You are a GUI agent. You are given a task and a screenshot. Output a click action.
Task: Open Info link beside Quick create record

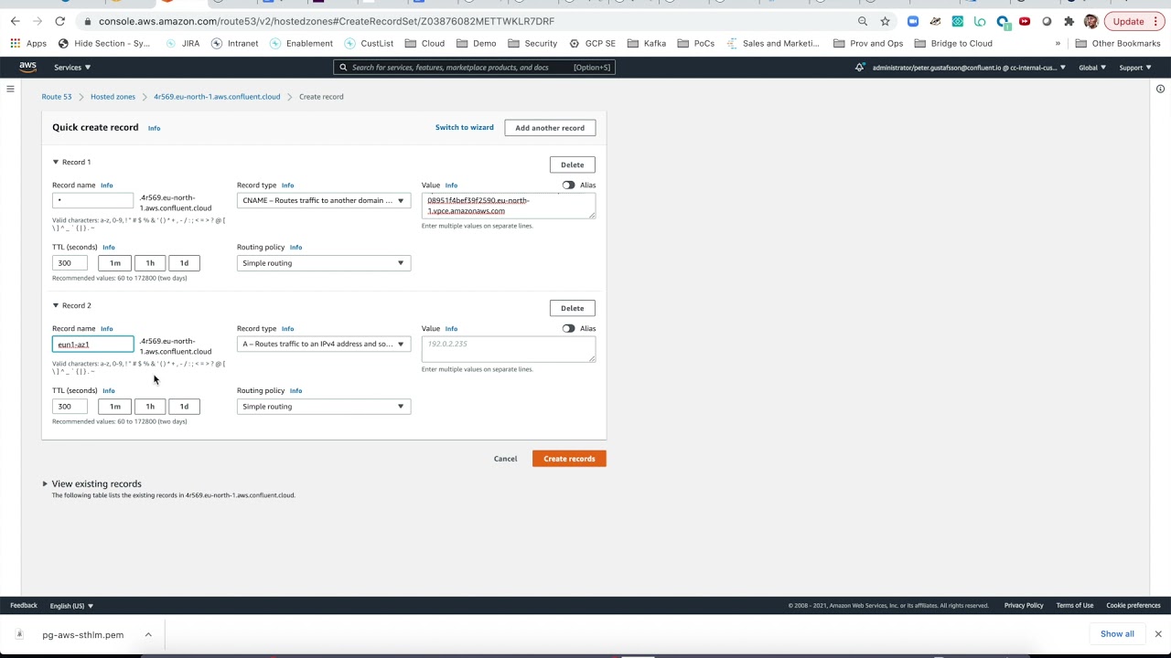click(154, 128)
